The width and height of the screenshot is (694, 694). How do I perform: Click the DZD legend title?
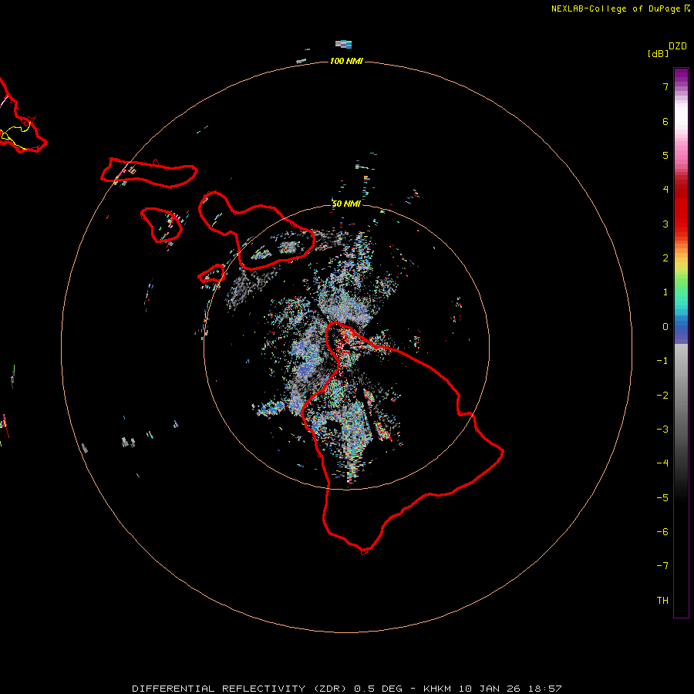pyautogui.click(x=678, y=46)
